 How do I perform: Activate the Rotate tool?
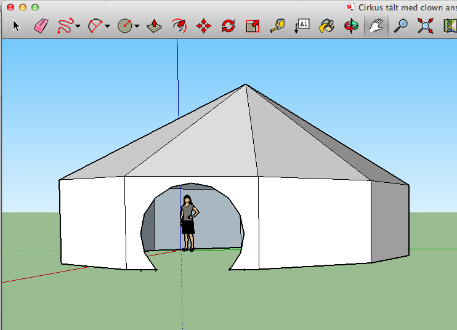coord(228,26)
